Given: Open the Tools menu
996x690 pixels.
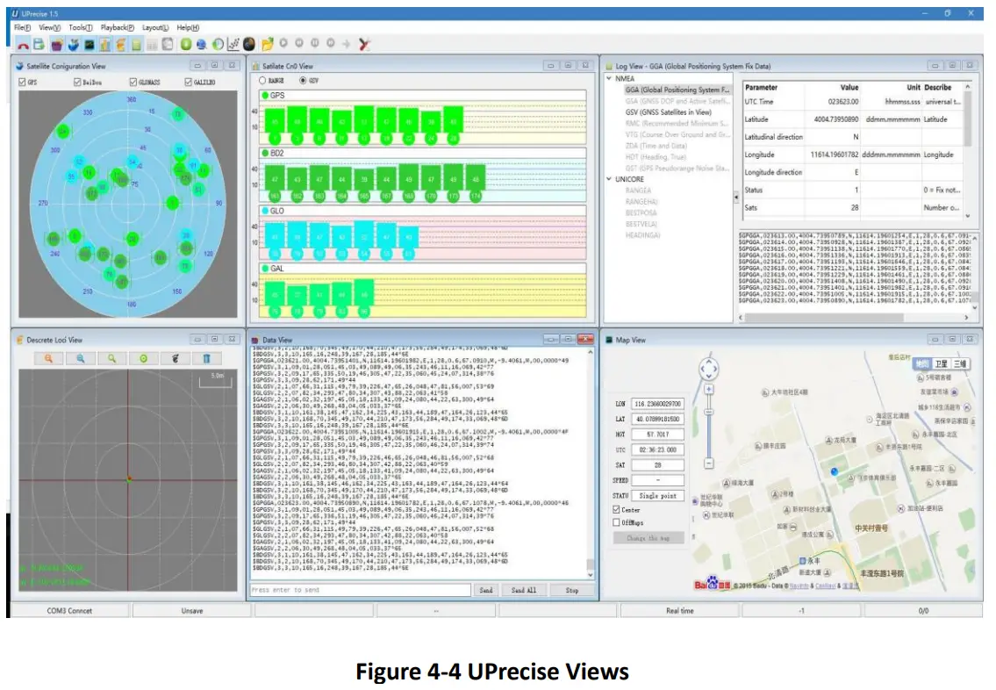Looking at the screenshot, I should click(81, 27).
